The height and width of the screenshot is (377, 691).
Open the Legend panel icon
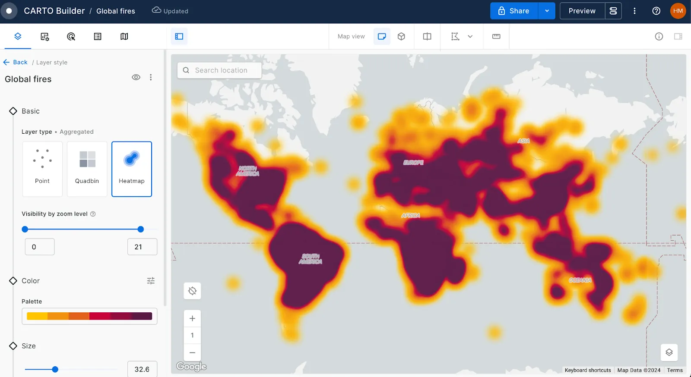pyautogui.click(x=98, y=37)
